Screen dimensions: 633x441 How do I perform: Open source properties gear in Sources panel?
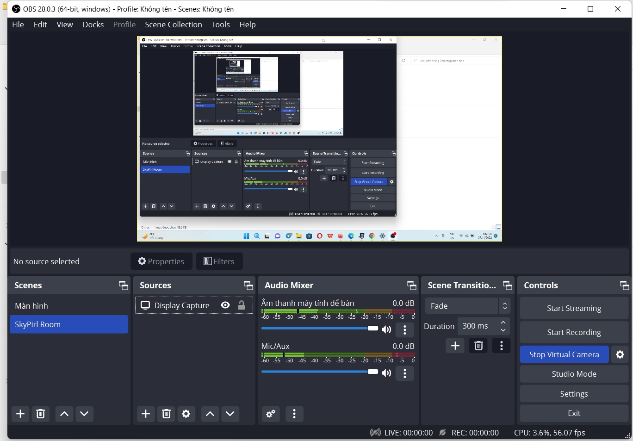pos(186,414)
